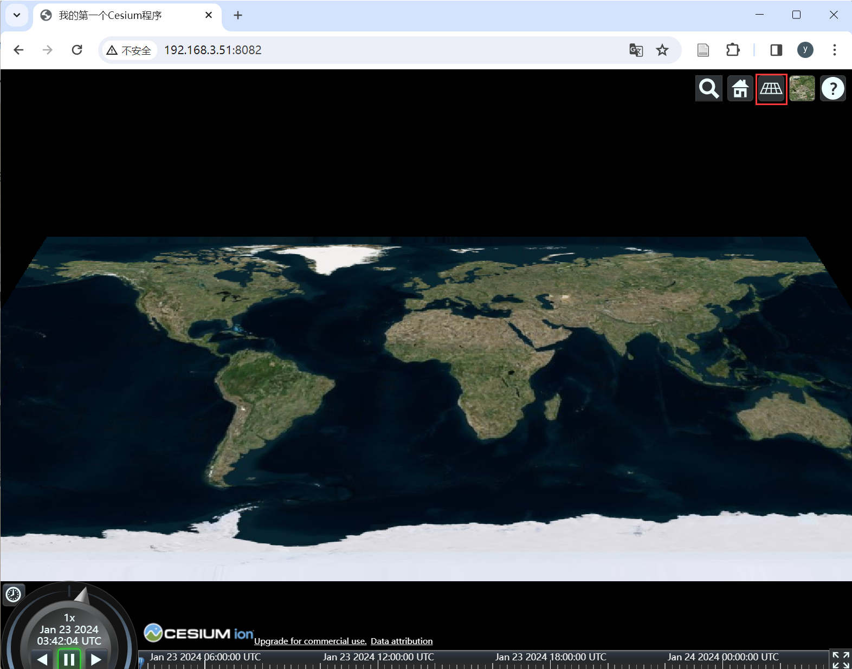The image size is (852, 669).
Task: Open the Google Translate page icon
Action: click(636, 50)
